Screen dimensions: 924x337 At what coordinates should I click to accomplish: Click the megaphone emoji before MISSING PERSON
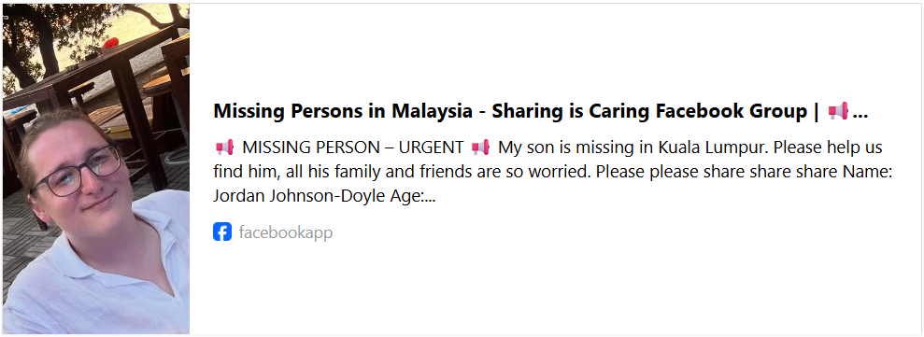(x=224, y=147)
